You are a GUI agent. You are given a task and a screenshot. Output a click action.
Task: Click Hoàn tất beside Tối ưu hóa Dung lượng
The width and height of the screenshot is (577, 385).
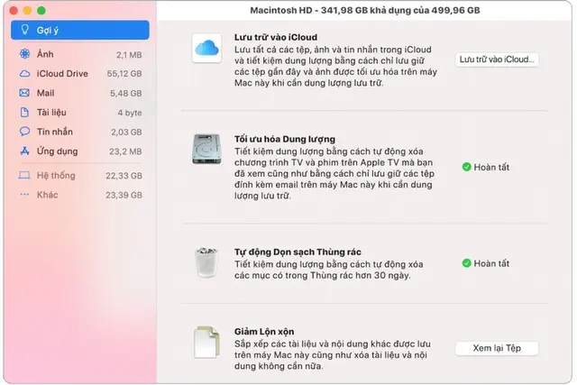pyautogui.click(x=491, y=167)
